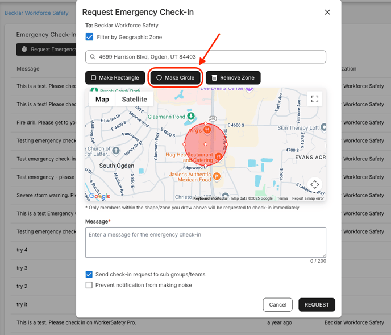Click 'try 3' message row
391x335 pixels.
coord(43,268)
